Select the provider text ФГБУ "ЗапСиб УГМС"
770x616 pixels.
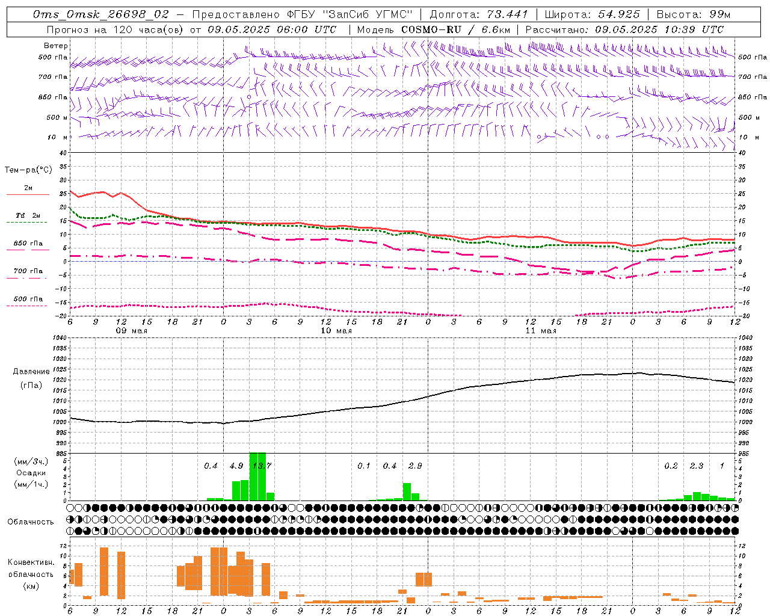pos(350,14)
